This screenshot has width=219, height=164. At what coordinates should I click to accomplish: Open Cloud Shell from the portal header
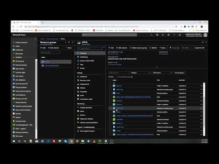(151, 35)
